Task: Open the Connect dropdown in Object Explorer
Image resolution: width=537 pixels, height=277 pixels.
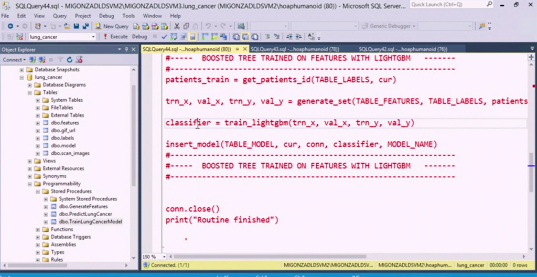Action: pyautogui.click(x=14, y=60)
